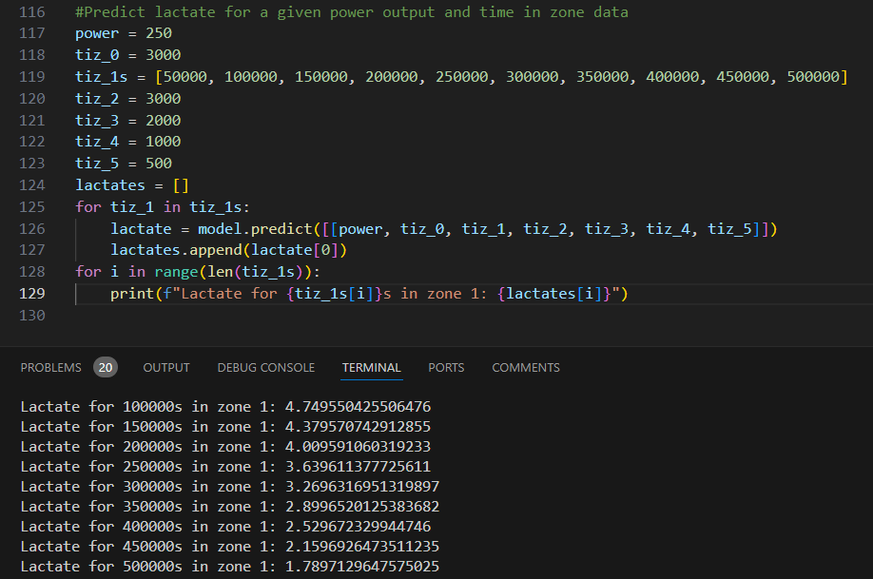
Task: Click the value 1000 on the tiz_4 line
Action: [x=164, y=142]
